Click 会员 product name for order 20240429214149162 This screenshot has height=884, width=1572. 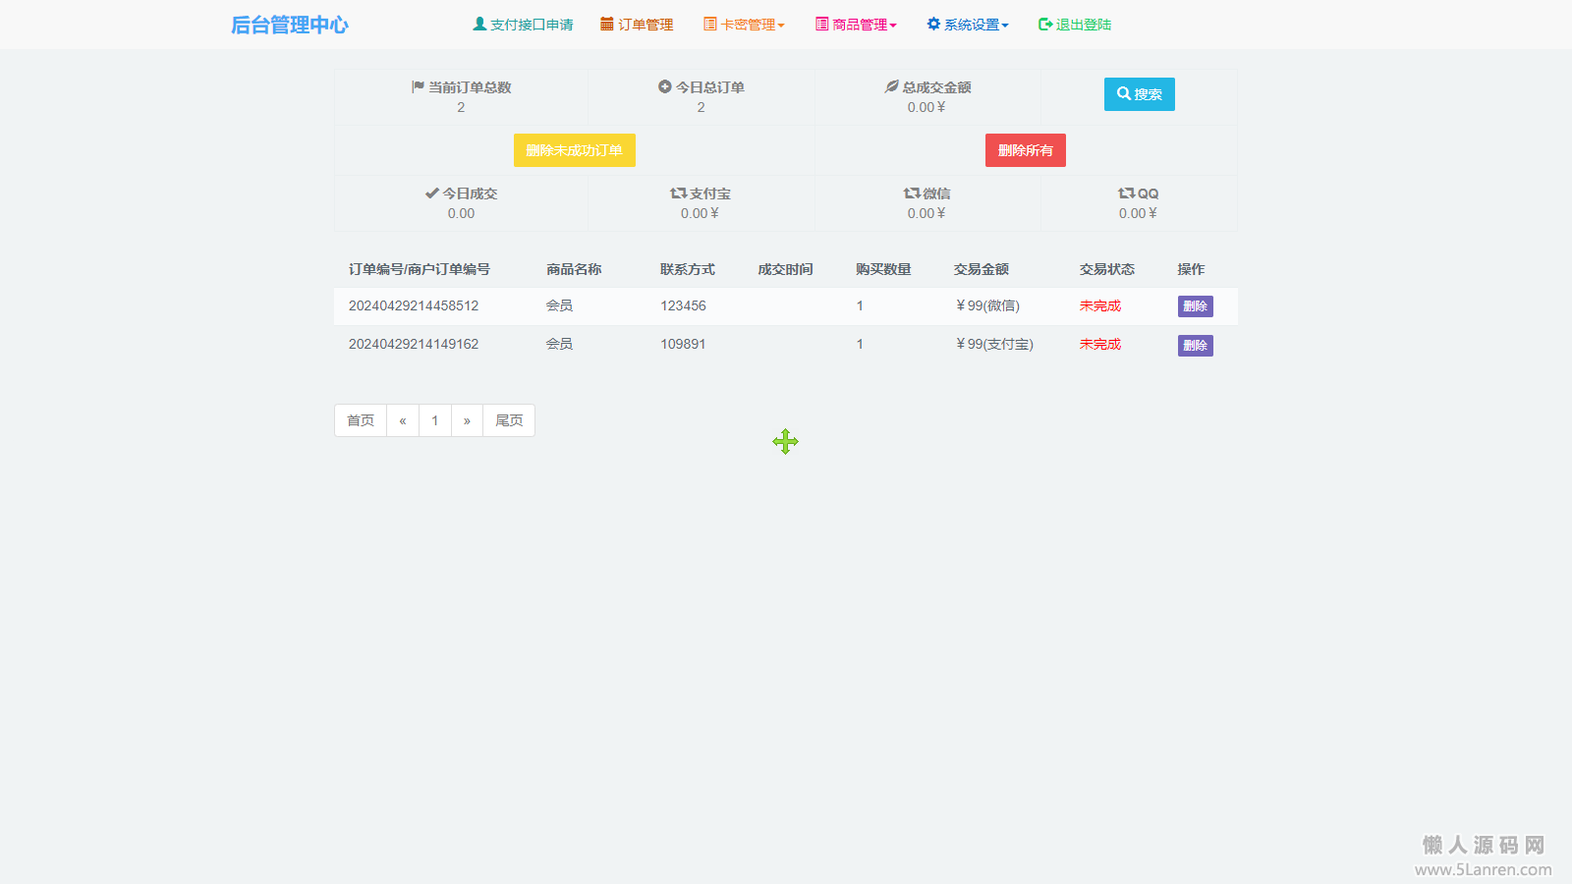[x=560, y=344]
